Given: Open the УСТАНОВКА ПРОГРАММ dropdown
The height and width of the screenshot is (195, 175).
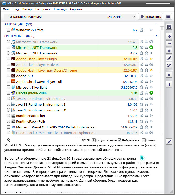Looking at the screenshot, I should pos(70,17).
